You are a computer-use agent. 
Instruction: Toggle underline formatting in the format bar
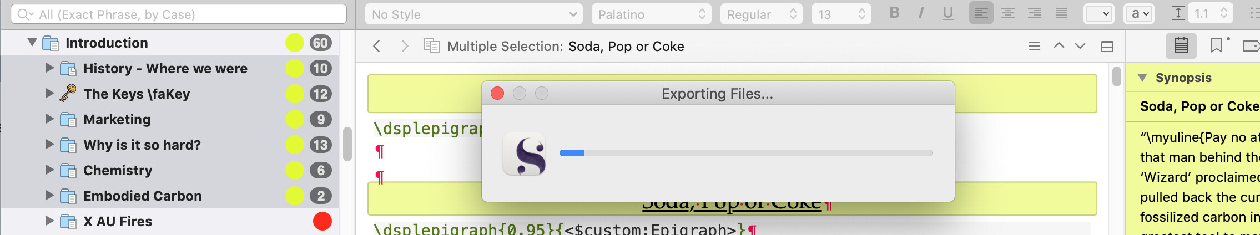click(948, 13)
